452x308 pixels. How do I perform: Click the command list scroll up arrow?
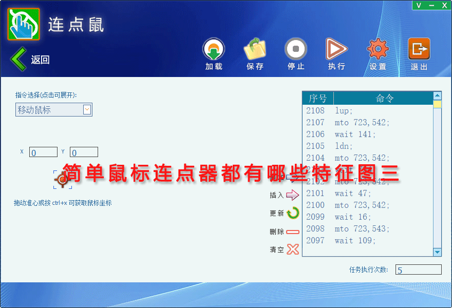(437, 95)
